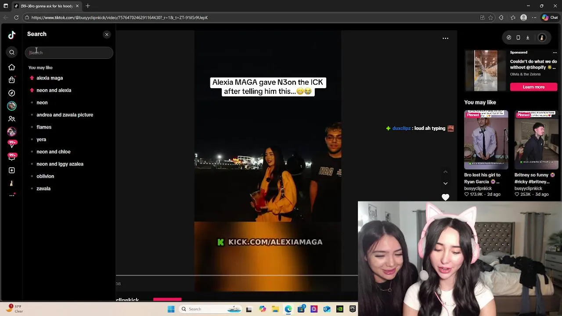Open Windows Start menu
Viewport: 562px width, 316px height.
pyautogui.click(x=171, y=309)
